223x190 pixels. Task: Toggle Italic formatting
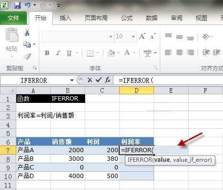(58, 53)
